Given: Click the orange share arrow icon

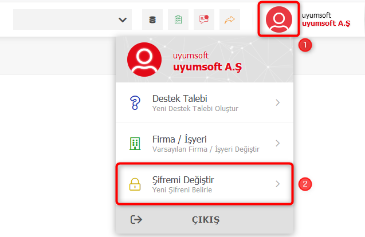Looking at the screenshot, I should click(230, 19).
